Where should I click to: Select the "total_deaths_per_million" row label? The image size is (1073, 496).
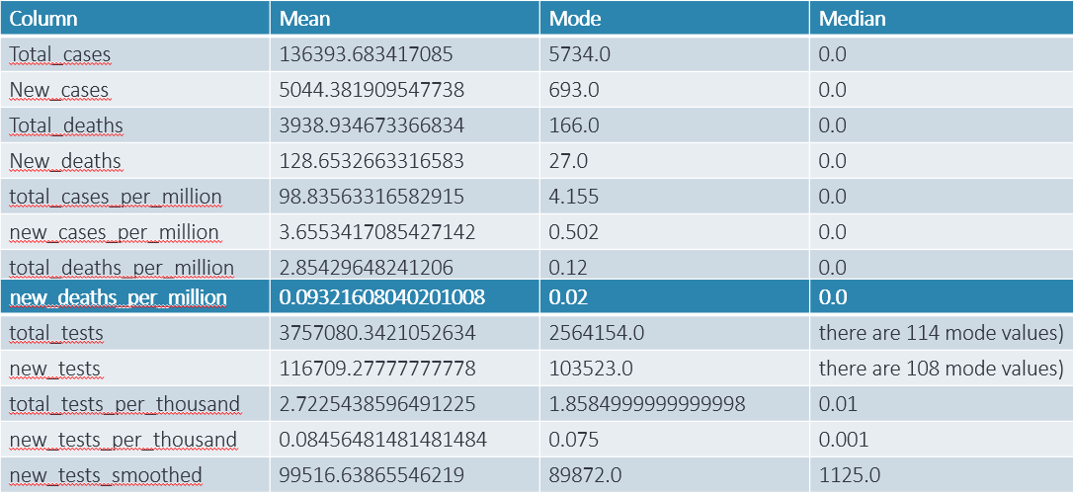click(122, 268)
